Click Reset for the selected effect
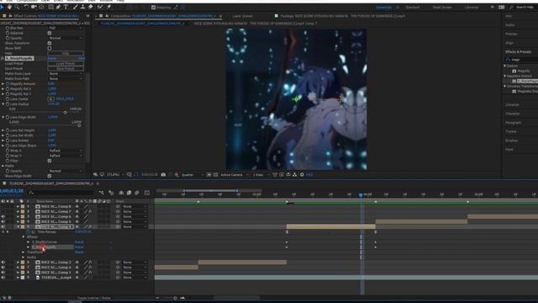 [x=52, y=58]
